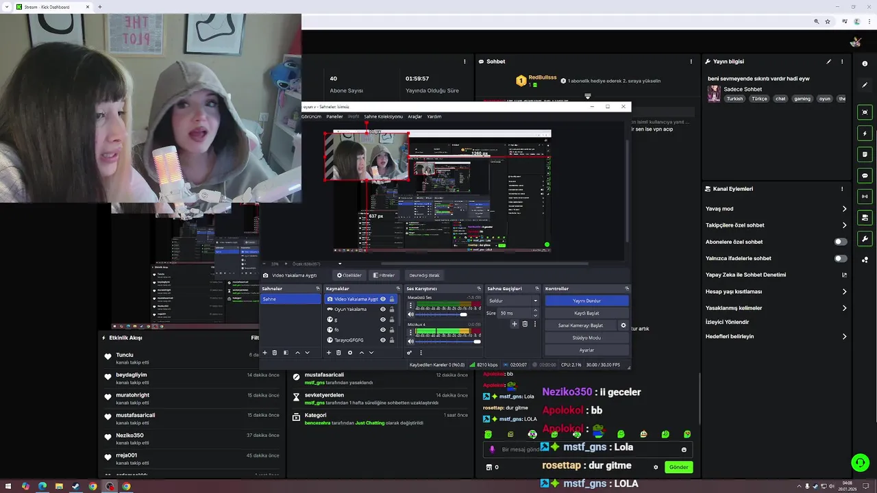Add scene transition with plus icon
Screen dimensions: 877x493
(515, 324)
